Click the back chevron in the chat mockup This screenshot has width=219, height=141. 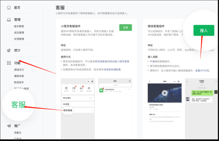187,81
